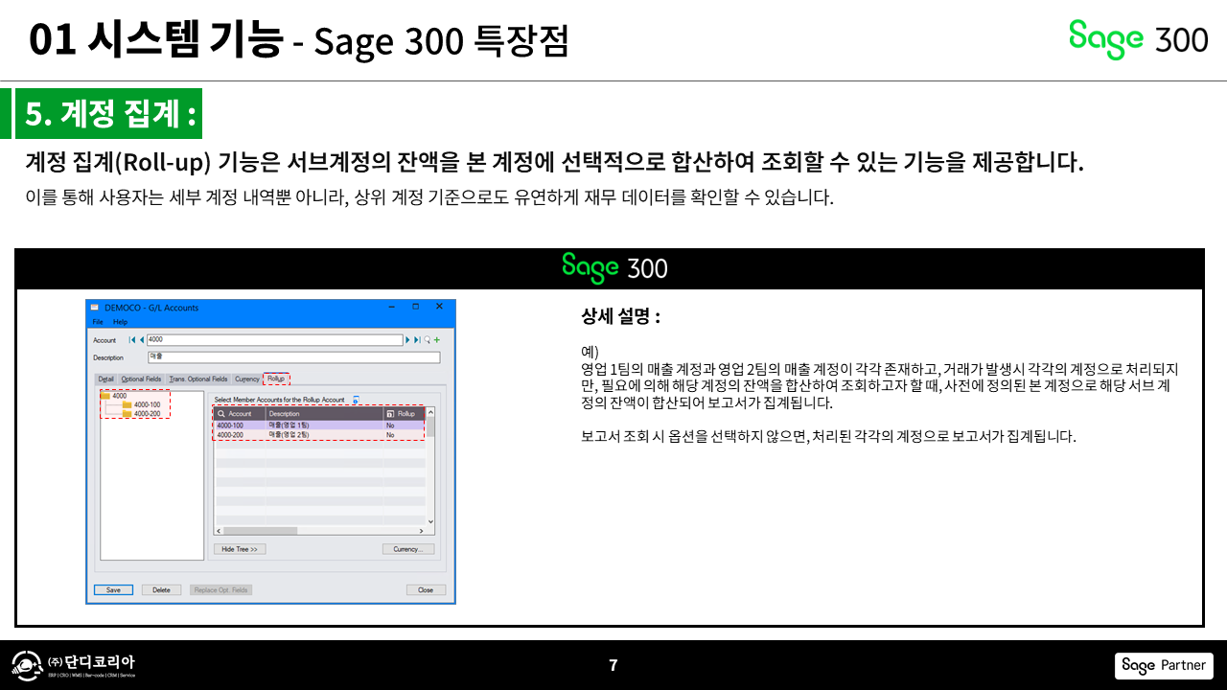Click the Hide Tree >> button

coord(241,549)
